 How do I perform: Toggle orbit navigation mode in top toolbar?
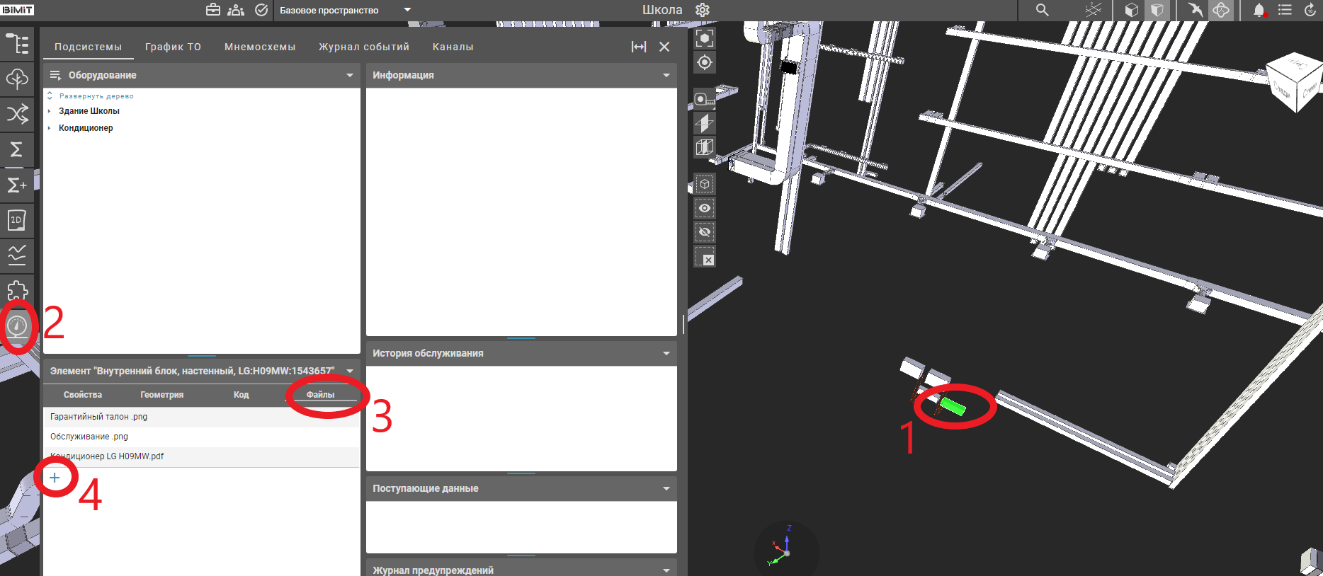(x=1221, y=10)
